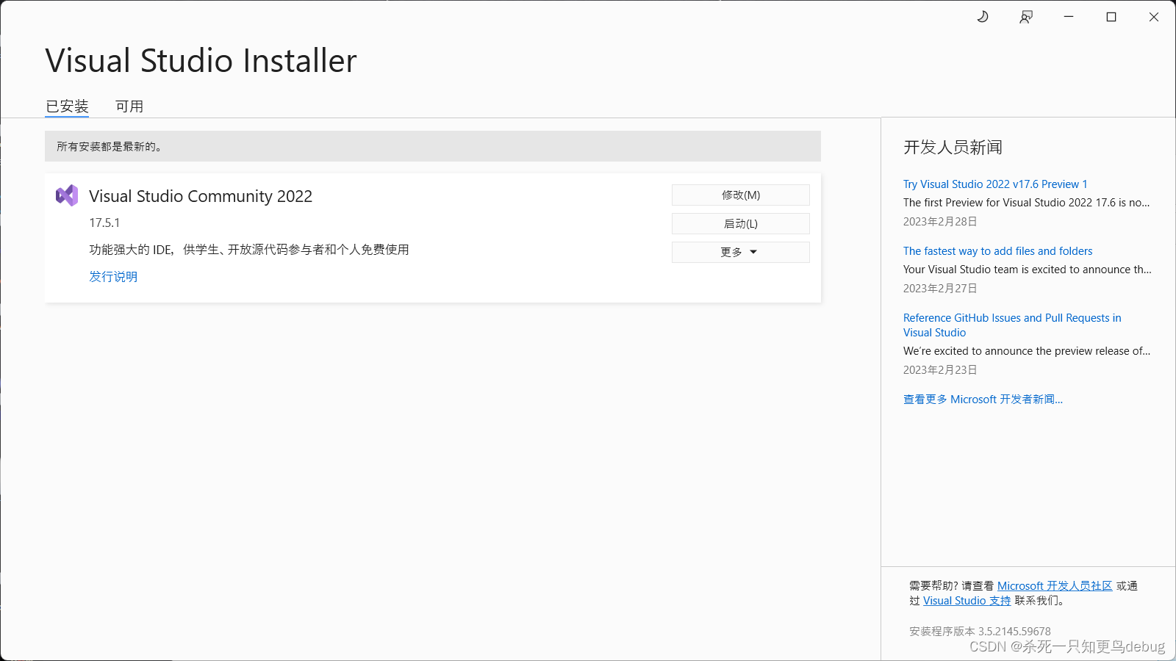Click the Visual Studio Community 2022 logo

(67, 195)
